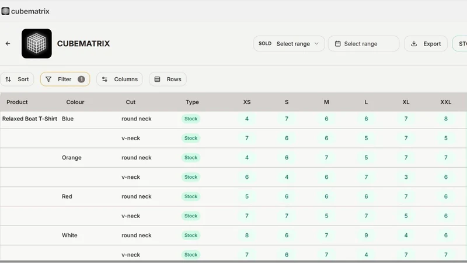The height and width of the screenshot is (263, 467).
Task: Click round neck cut in Blue row
Action: 137,119
